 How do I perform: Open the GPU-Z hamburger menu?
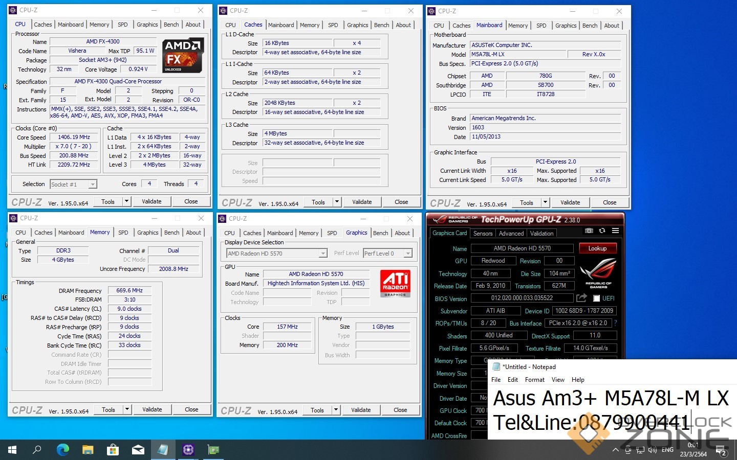(615, 231)
